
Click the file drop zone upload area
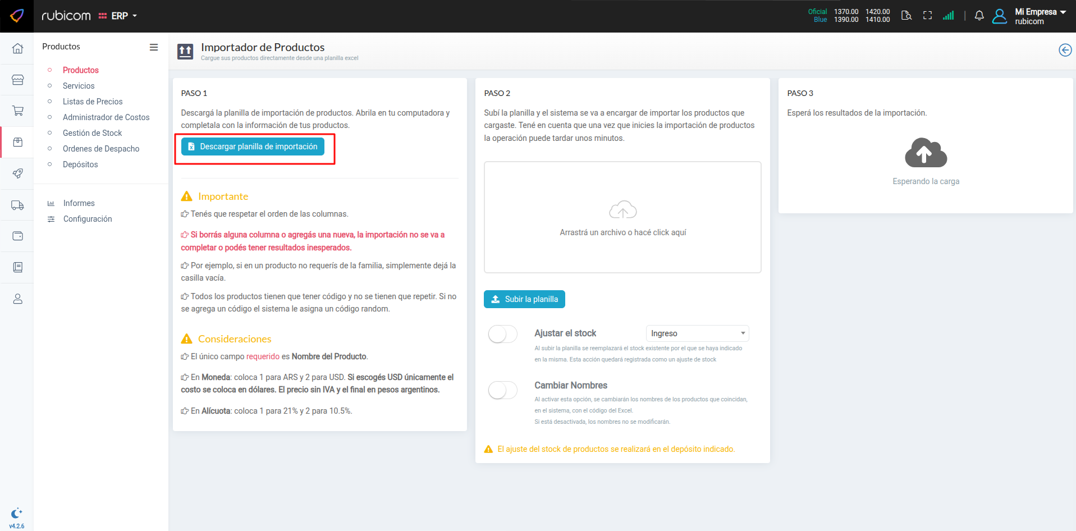click(x=622, y=217)
